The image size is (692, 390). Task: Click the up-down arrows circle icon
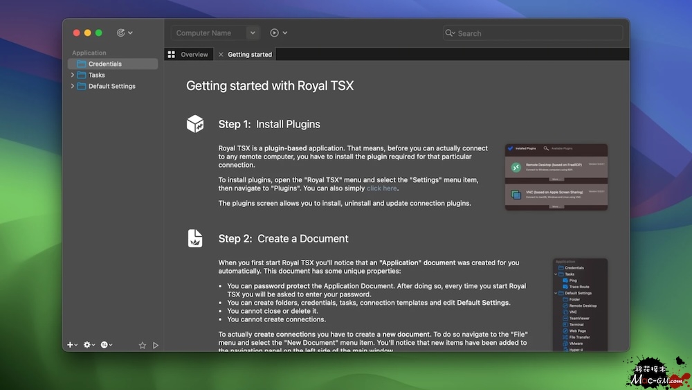point(106,345)
